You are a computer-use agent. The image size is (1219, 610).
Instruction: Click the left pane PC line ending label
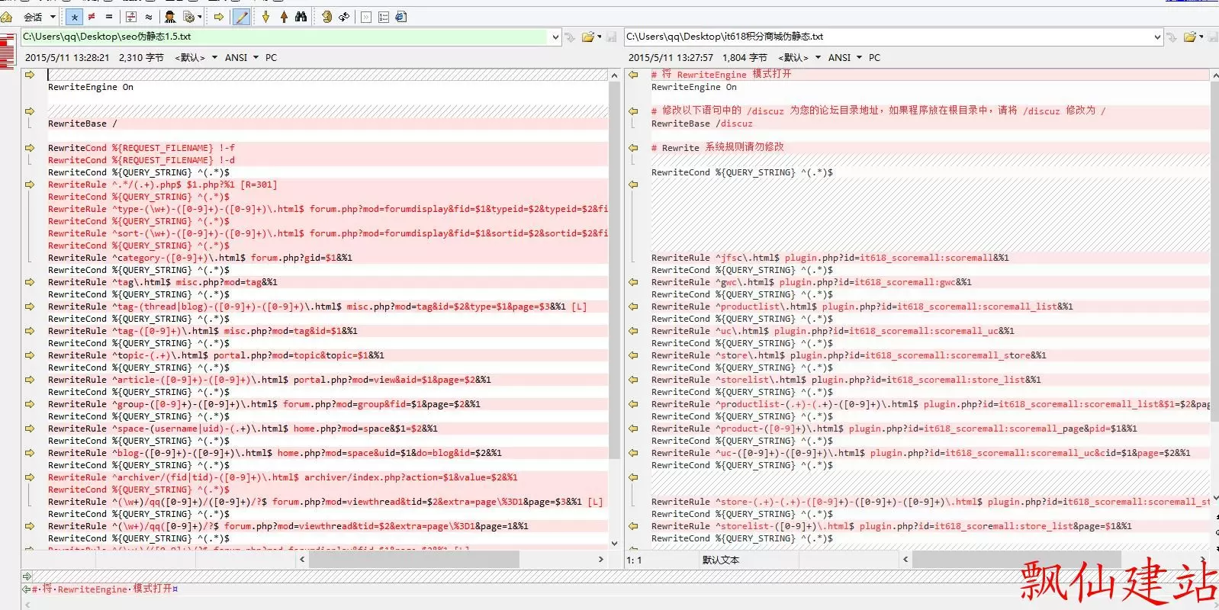(x=272, y=58)
